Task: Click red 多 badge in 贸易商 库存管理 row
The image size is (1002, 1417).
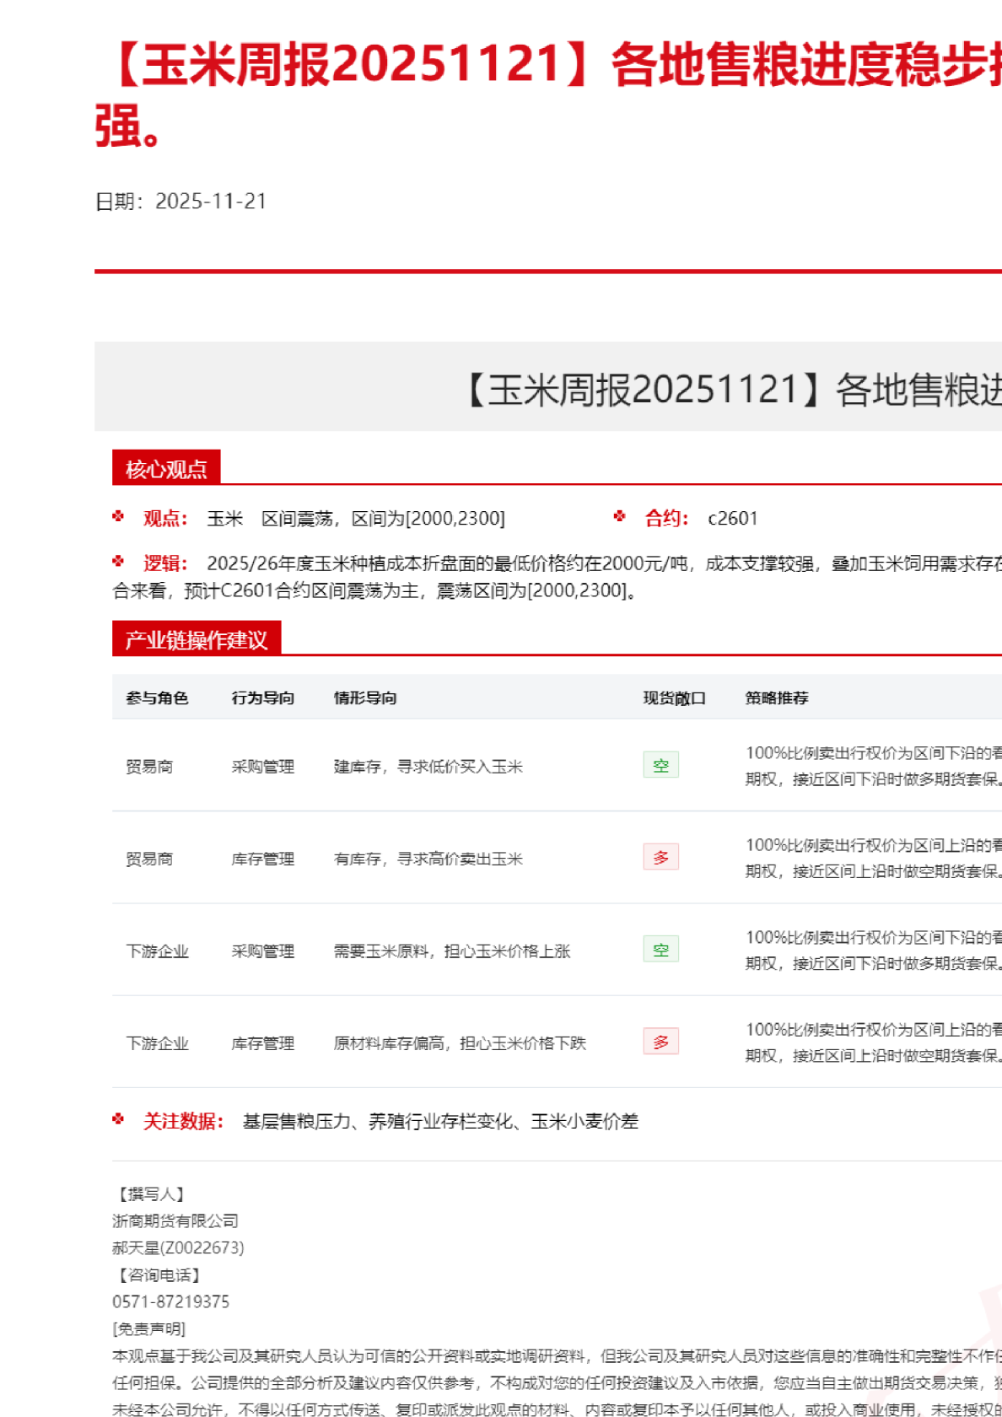Action: click(660, 857)
